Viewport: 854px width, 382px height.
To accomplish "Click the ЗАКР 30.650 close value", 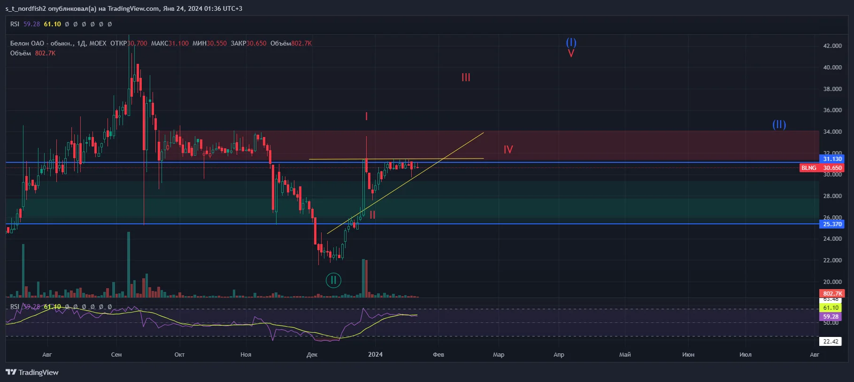I will pos(248,43).
